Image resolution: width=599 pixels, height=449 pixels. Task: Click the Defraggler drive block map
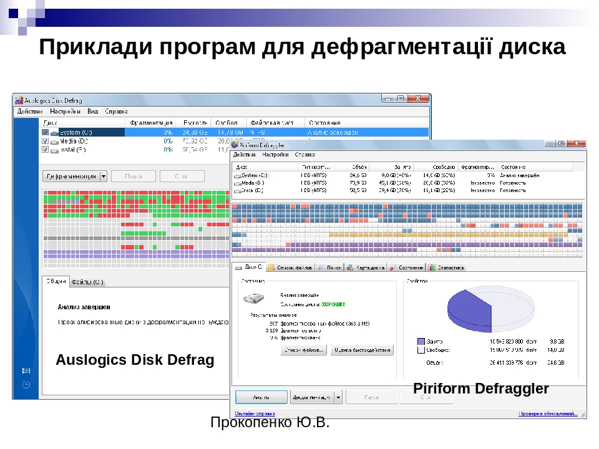pos(407,230)
